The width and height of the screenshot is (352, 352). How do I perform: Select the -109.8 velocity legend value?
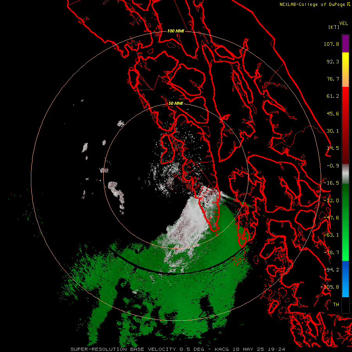[x=330, y=287]
